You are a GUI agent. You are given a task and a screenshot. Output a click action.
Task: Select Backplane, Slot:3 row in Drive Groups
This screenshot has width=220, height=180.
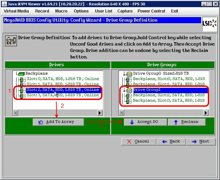point(169,100)
